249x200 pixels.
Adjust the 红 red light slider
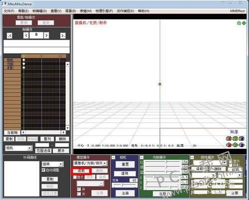point(162,162)
